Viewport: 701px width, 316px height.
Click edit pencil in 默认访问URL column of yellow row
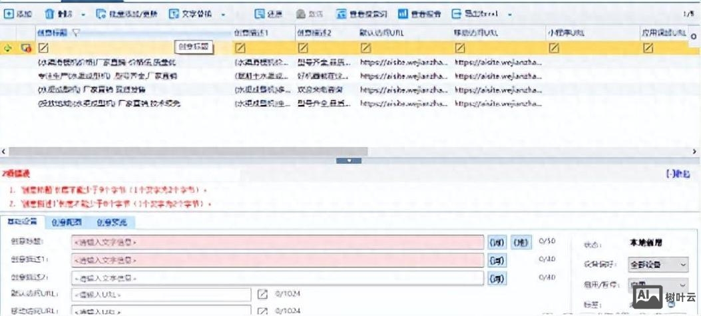tap(365, 48)
